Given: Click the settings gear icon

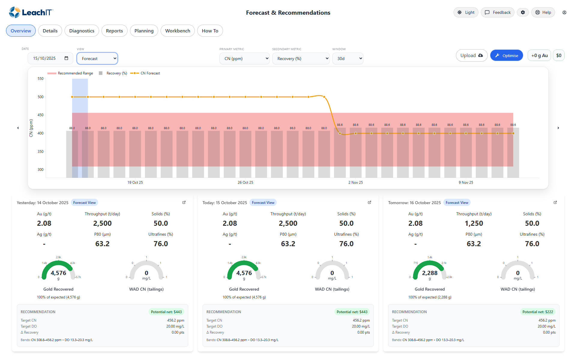Looking at the screenshot, I should tap(523, 12).
